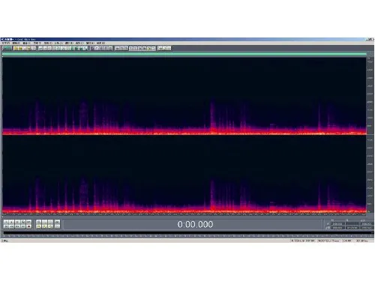The image size is (375, 281).
Task: Click the yellow Open File icon in toolbar
Action: click(x=16, y=48)
